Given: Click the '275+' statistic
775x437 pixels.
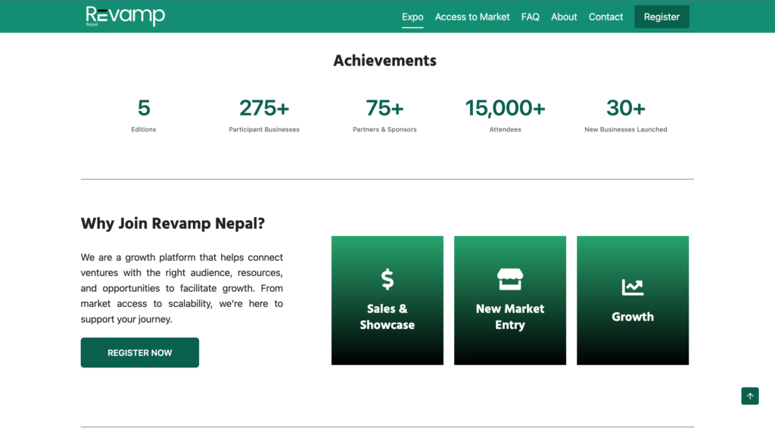Looking at the screenshot, I should click(x=264, y=107).
